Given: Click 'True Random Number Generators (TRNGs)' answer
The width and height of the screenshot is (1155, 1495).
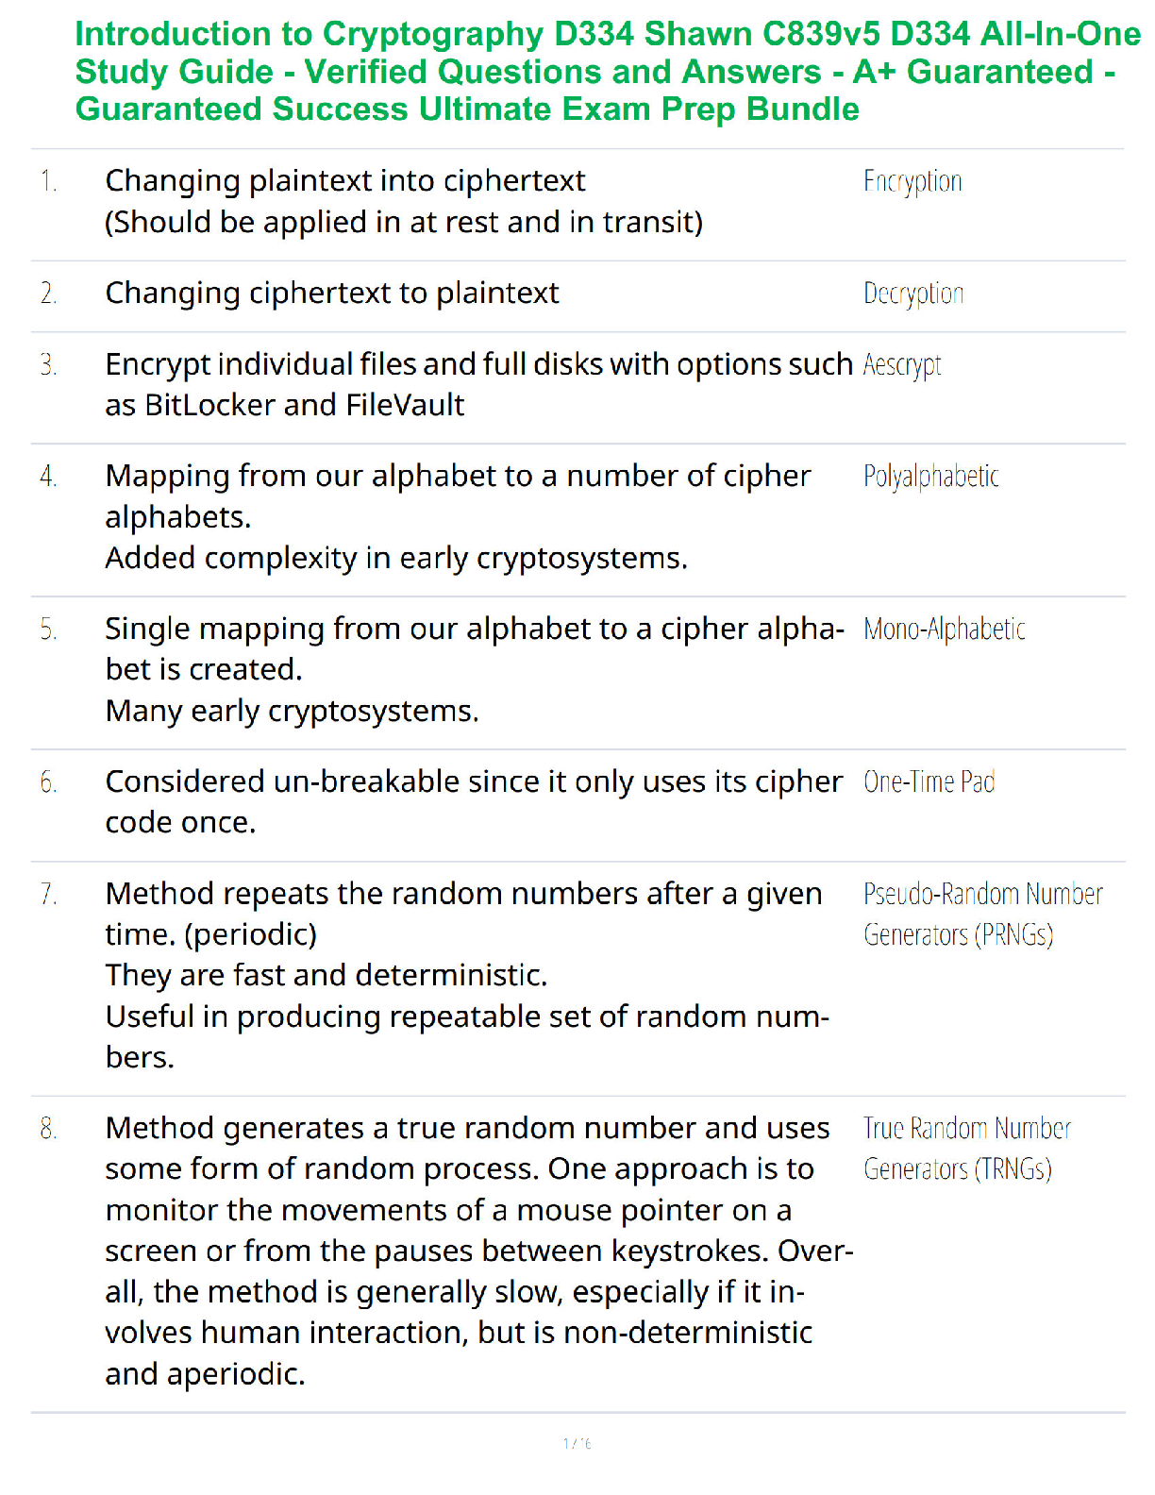Looking at the screenshot, I should tap(967, 1149).
